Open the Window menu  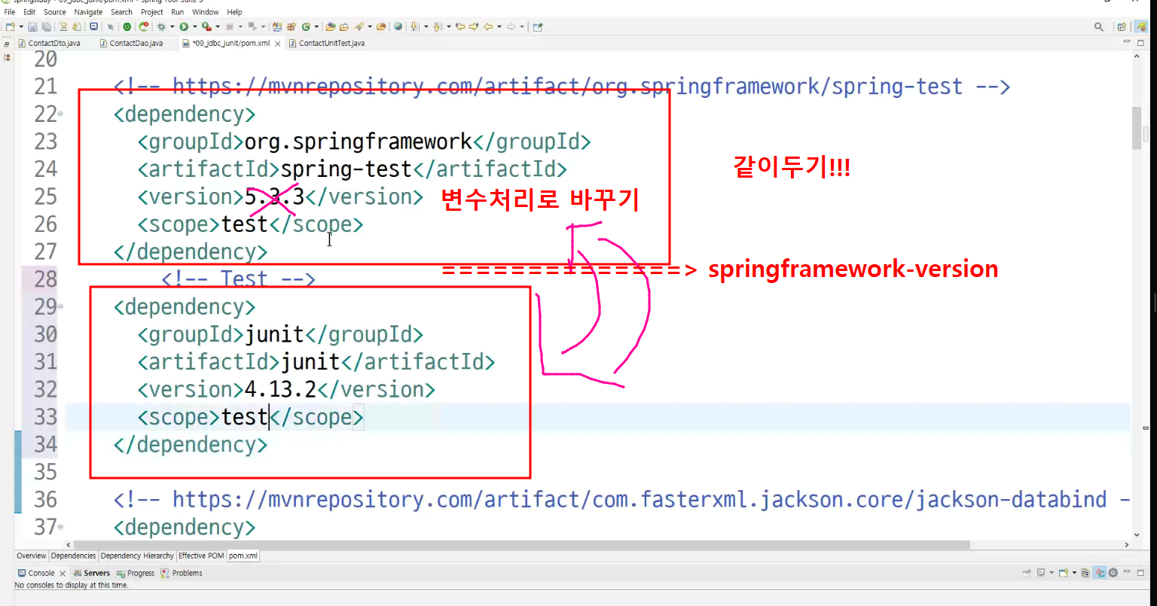pos(206,12)
